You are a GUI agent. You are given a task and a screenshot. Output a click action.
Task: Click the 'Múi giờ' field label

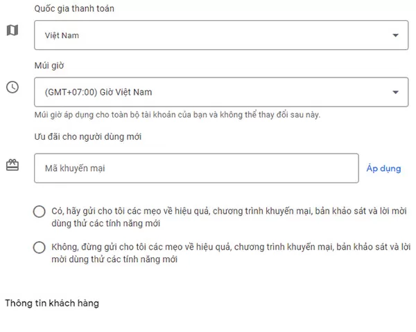pyautogui.click(x=49, y=66)
